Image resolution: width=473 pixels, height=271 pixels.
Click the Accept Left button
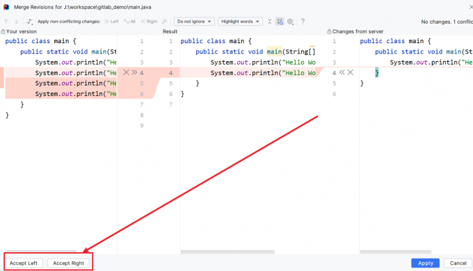[x=24, y=263]
